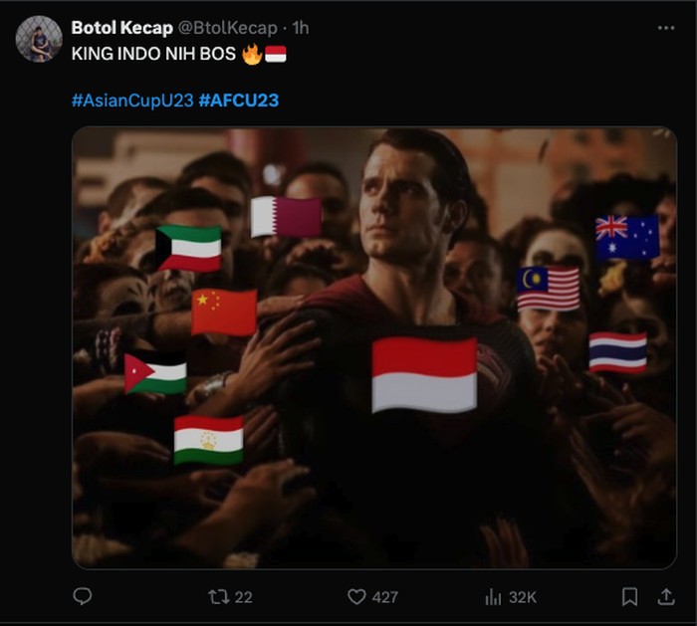Click the share upload arrow icon
Viewport: 697px width, 626px height.
click(666, 597)
